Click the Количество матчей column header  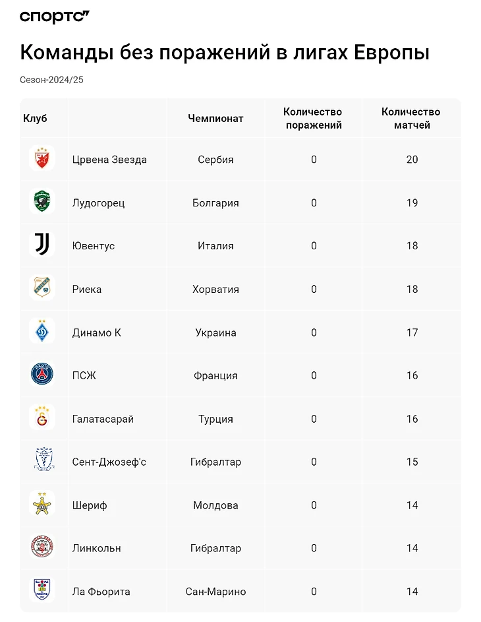pos(411,119)
